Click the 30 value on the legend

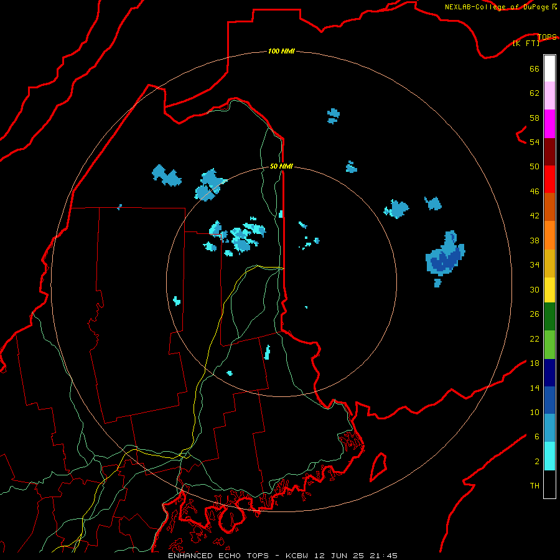click(534, 289)
